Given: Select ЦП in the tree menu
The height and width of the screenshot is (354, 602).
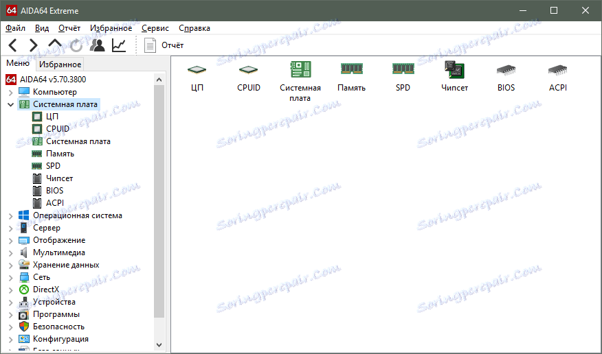Looking at the screenshot, I should 52,117.
